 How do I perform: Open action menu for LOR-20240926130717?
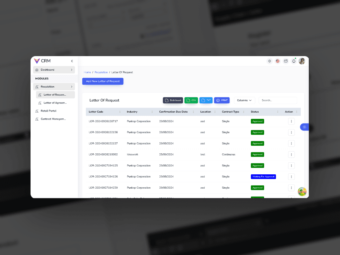[x=291, y=121]
